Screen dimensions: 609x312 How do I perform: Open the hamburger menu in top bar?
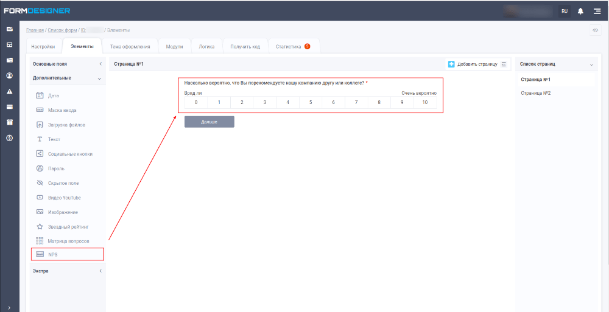click(597, 11)
